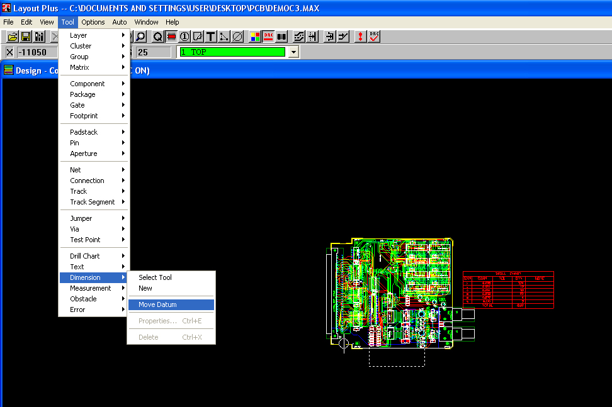This screenshot has height=407, width=612.
Task: Click the Library Manager icon
Action: pyautogui.click(x=40, y=37)
